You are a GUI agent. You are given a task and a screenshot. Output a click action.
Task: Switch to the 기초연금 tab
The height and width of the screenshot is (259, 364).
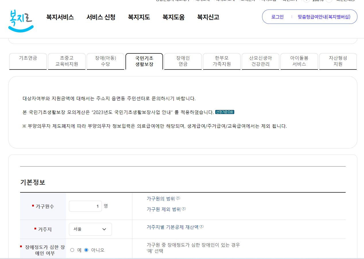(x=28, y=61)
